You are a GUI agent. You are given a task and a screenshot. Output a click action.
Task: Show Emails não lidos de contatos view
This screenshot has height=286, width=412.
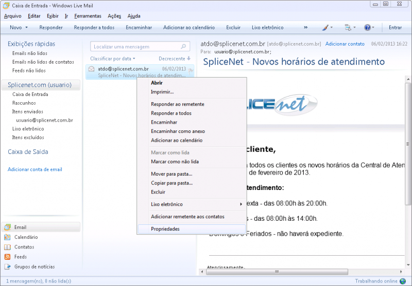pos(43,62)
